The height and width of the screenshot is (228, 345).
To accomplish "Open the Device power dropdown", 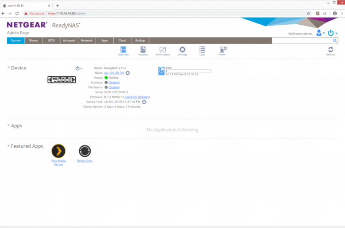I will pos(79,68).
